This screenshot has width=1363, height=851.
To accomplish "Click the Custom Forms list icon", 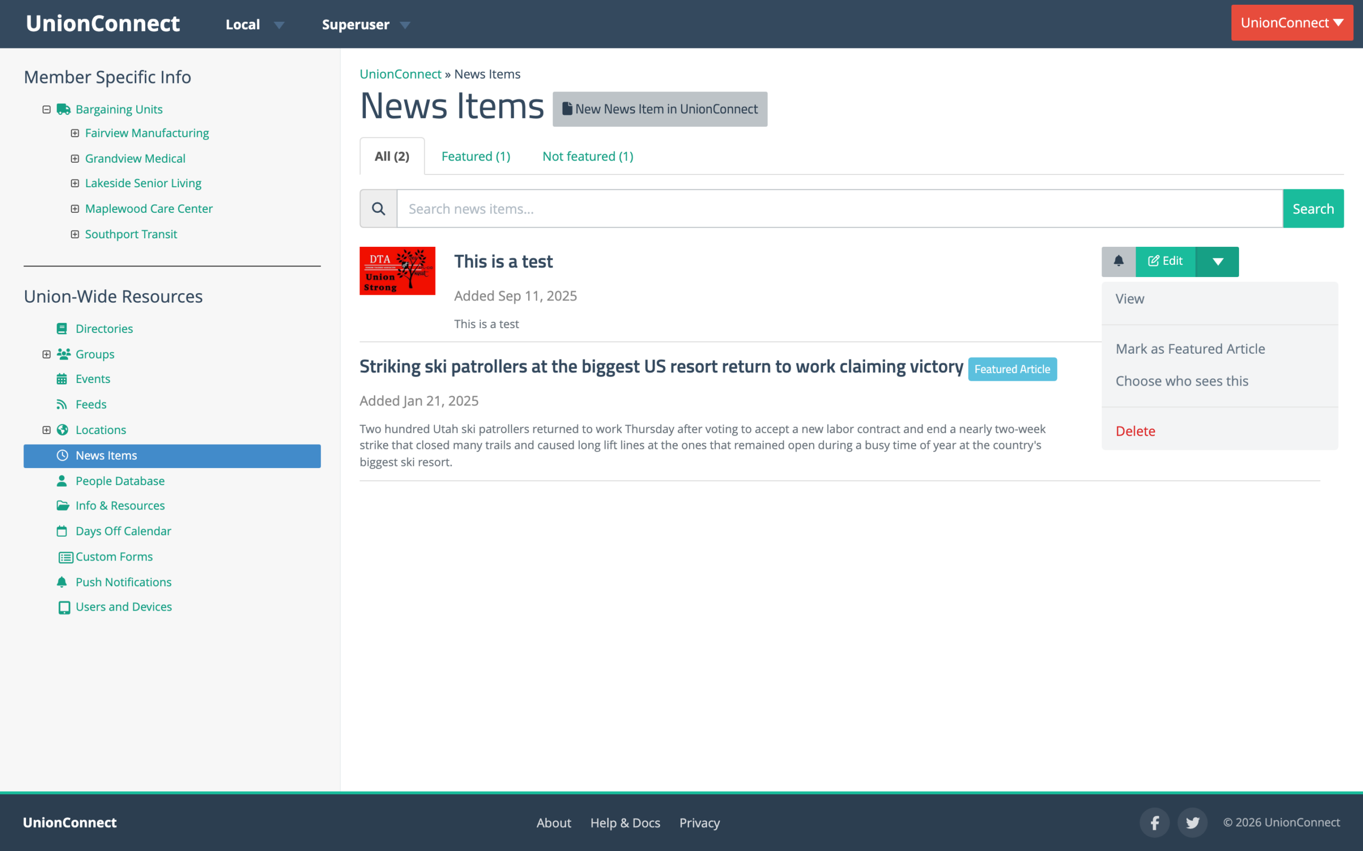I will pos(66,557).
